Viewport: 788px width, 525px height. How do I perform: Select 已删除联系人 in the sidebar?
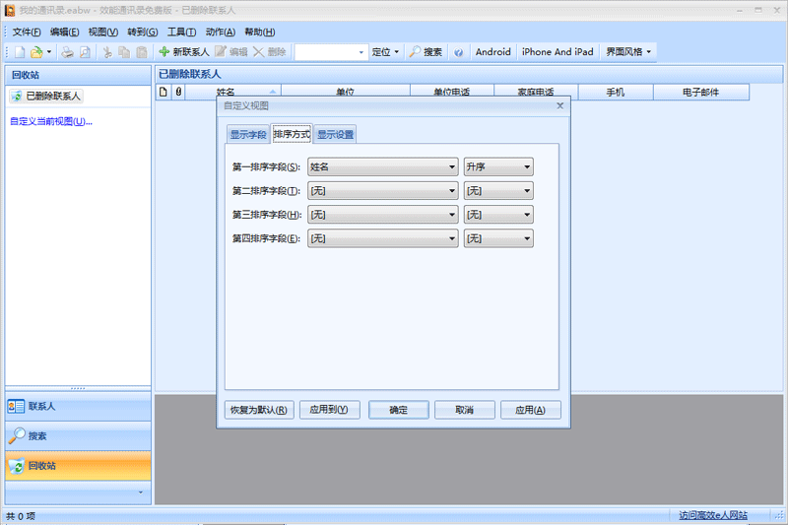46,96
